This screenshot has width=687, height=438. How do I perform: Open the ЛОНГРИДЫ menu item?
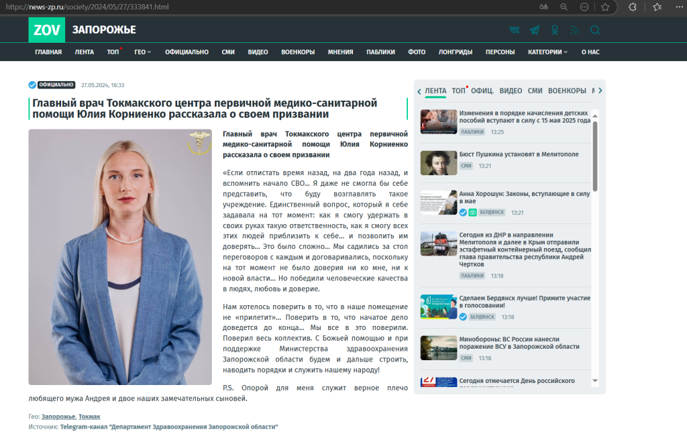pos(456,52)
